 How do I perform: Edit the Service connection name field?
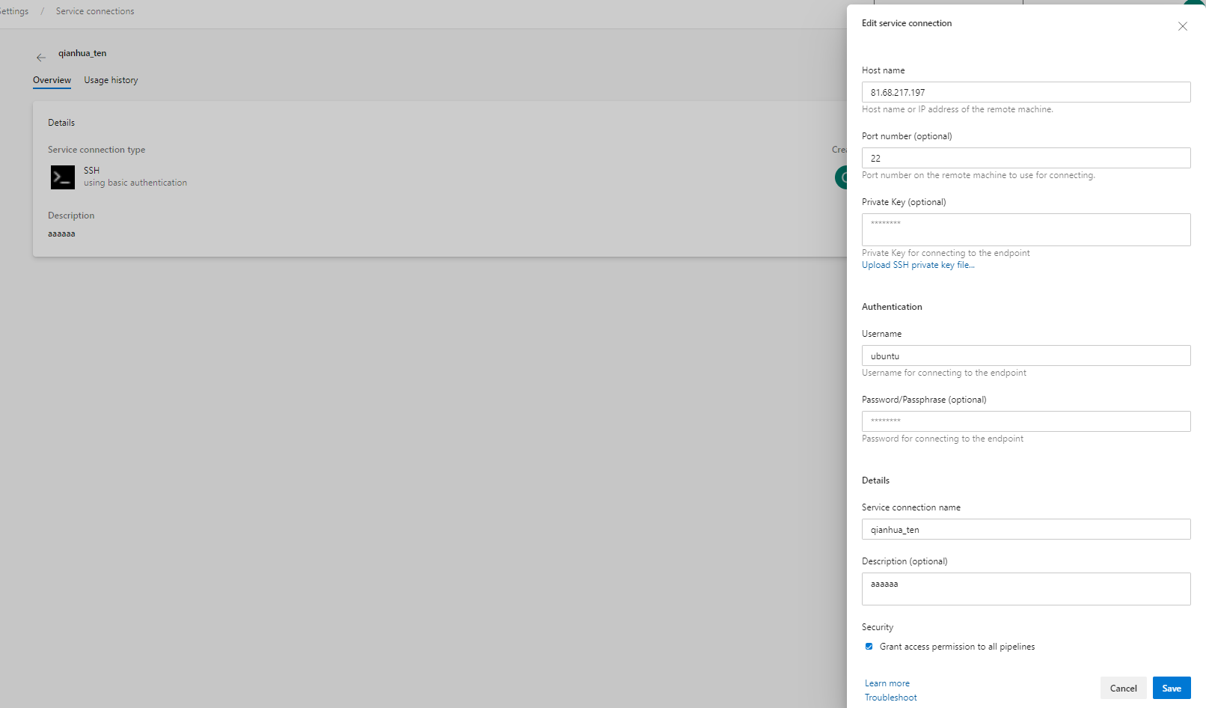point(1026,529)
